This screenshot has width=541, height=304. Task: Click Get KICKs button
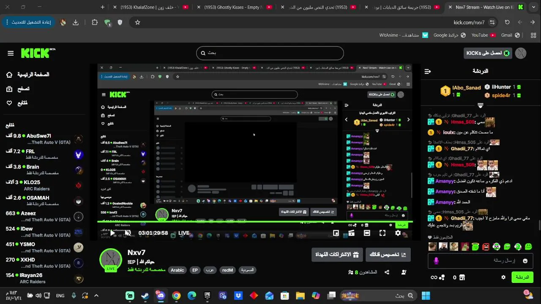tap(487, 53)
